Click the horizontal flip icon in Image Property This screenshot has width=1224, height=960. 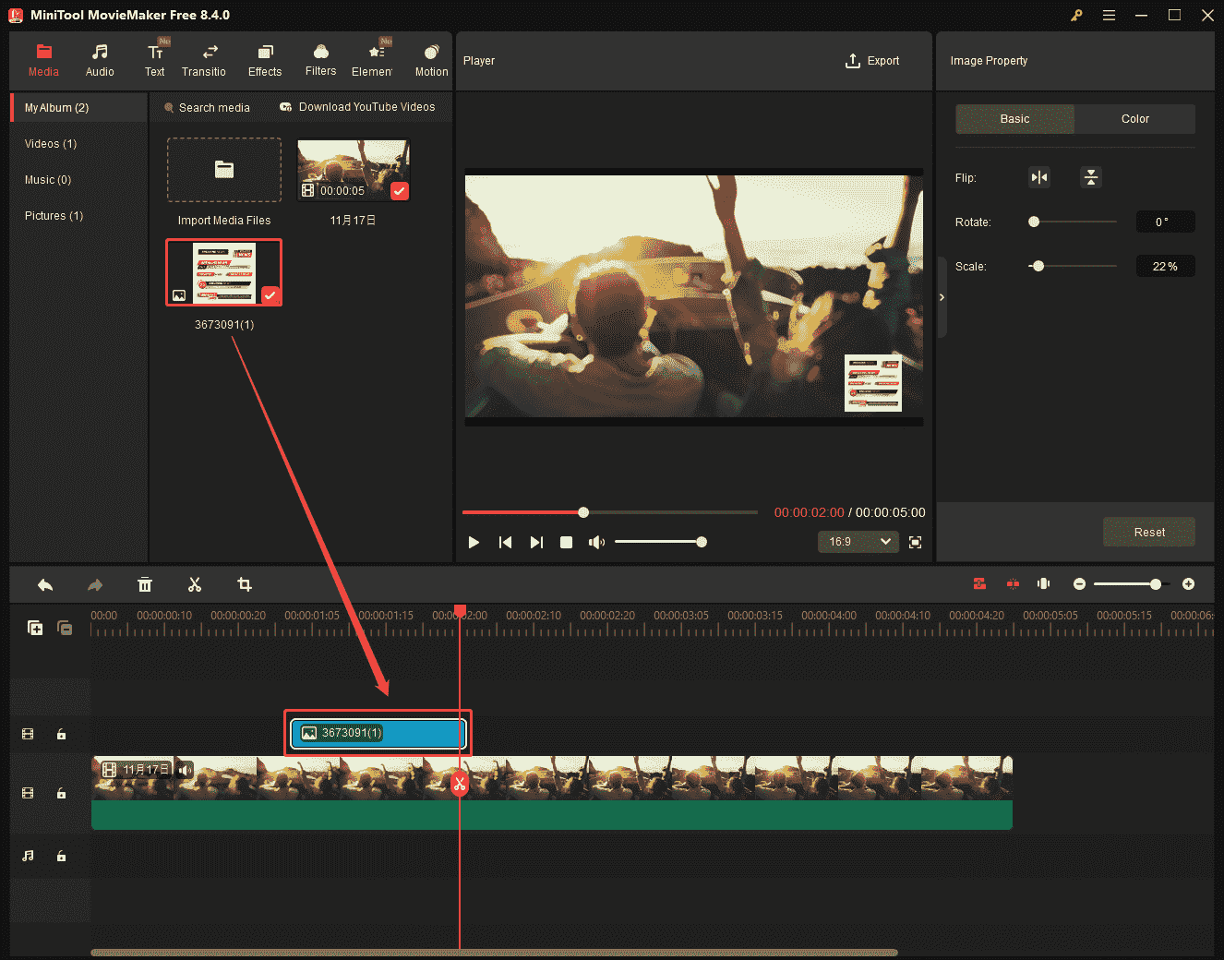pyautogui.click(x=1039, y=176)
